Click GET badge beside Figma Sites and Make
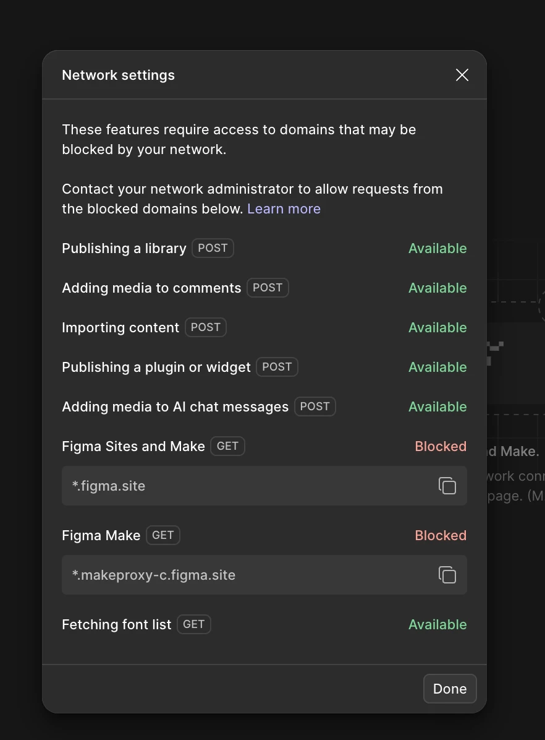545x740 pixels. point(227,447)
